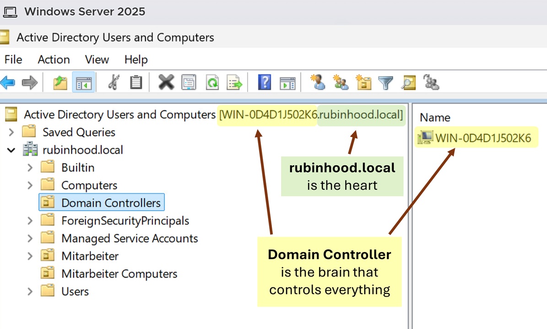This screenshot has height=329, width=547.
Task: Click the Copy clipboard toolbar icon
Action: pyautogui.click(x=135, y=83)
